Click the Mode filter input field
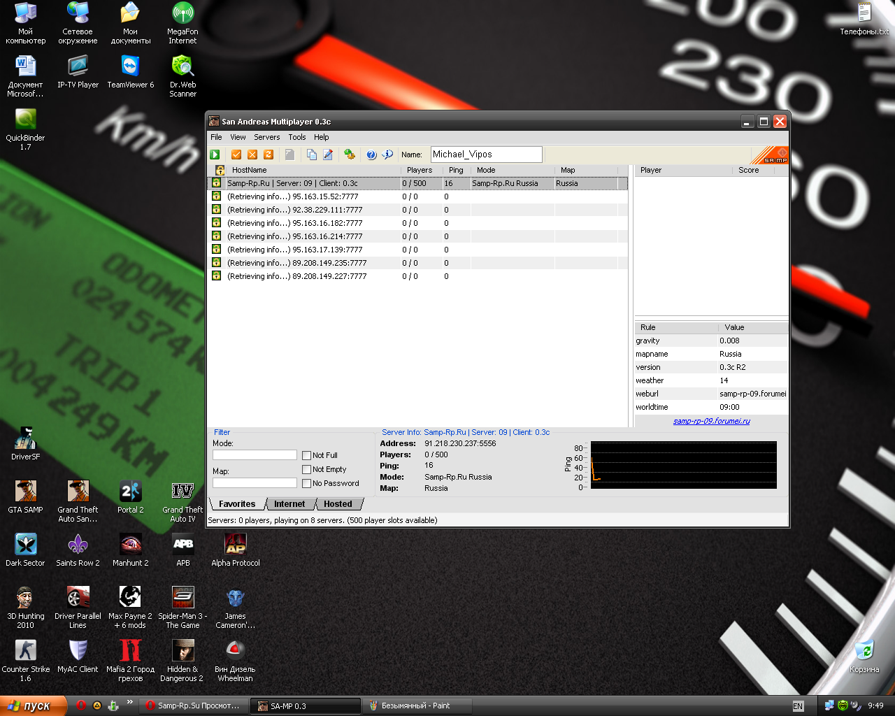 point(255,455)
